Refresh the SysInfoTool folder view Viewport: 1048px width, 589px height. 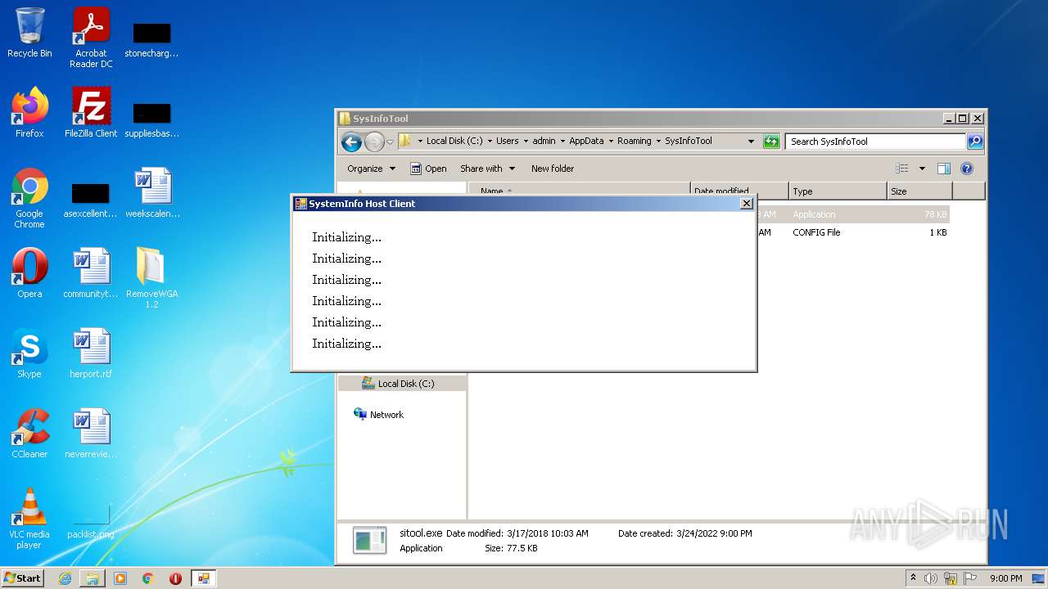[771, 142]
